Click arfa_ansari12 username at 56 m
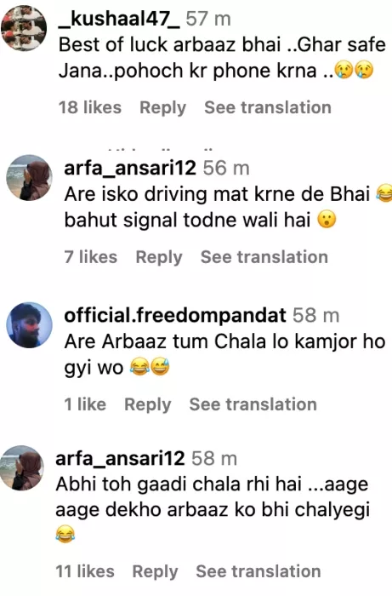This screenshot has height=596, width=392. 130,168
